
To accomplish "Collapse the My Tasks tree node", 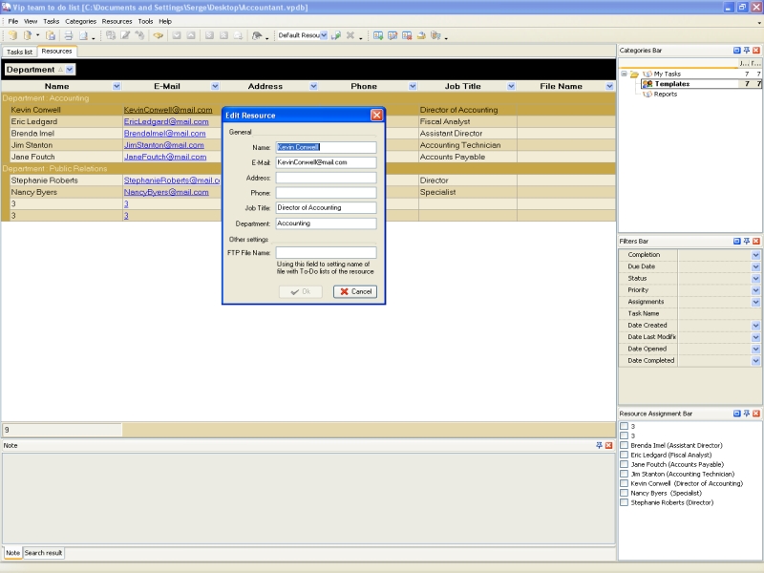I will click(624, 74).
